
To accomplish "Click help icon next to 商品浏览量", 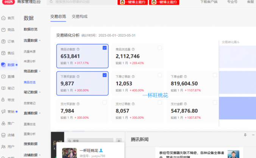I will coord(133,50).
